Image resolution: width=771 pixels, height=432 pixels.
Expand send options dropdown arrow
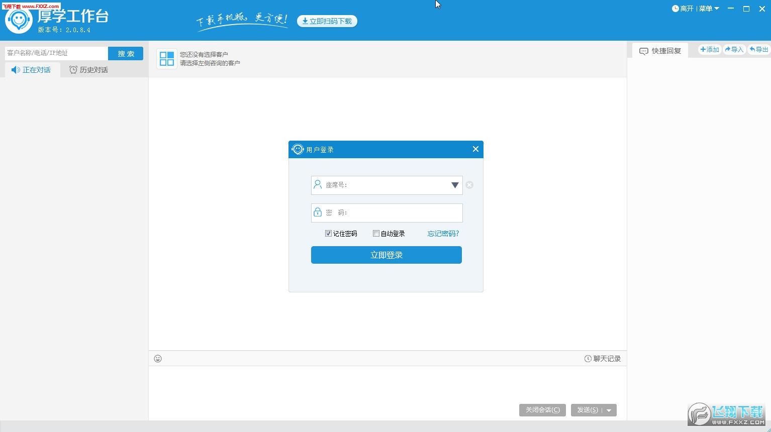(609, 410)
